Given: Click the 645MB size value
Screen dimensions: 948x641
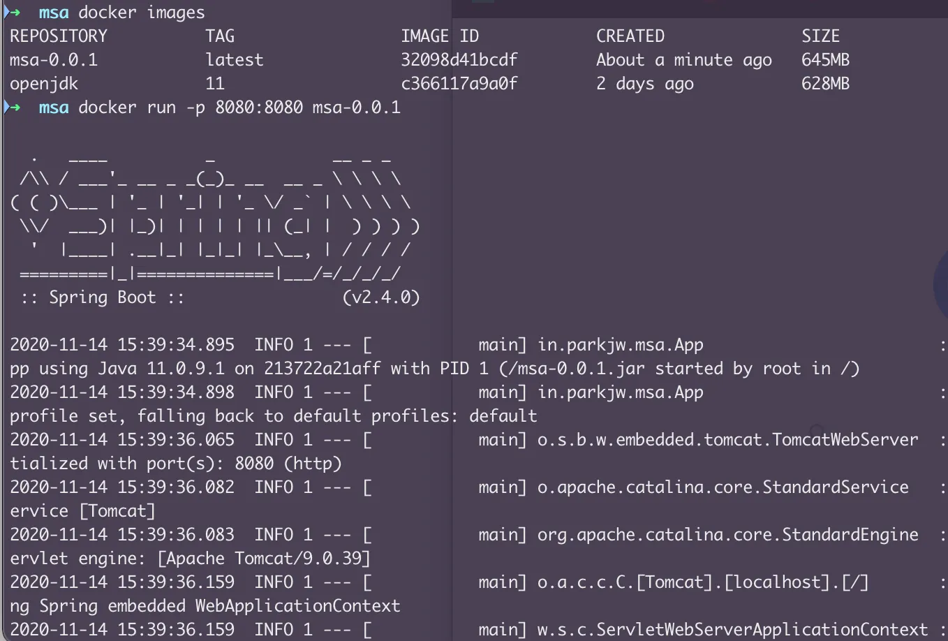Looking at the screenshot, I should 826,60.
